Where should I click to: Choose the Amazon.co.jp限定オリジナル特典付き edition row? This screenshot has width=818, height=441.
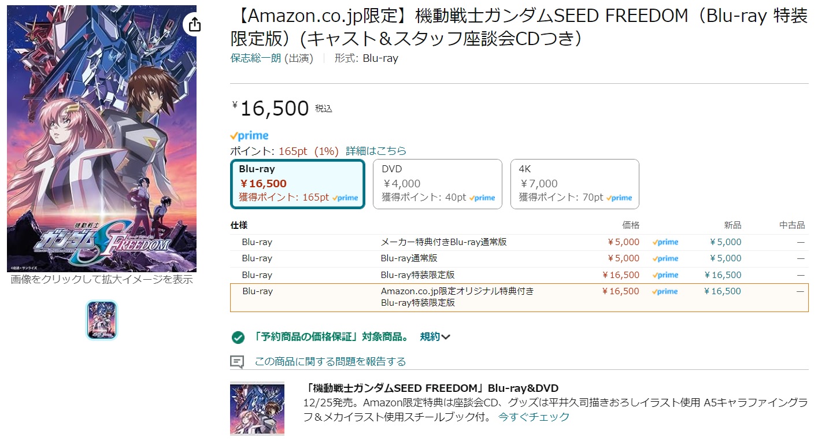(x=457, y=296)
